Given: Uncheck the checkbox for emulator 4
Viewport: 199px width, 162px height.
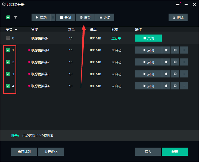Looking at the screenshot, I should (8, 86).
